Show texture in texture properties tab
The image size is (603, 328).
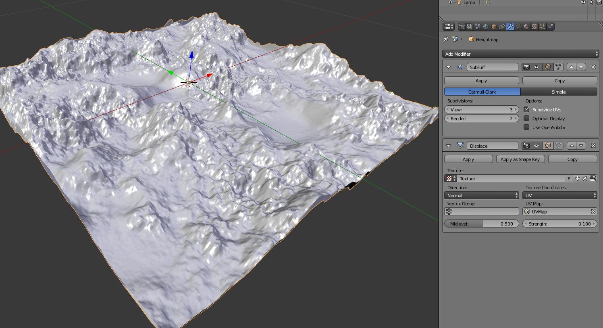pos(593,178)
